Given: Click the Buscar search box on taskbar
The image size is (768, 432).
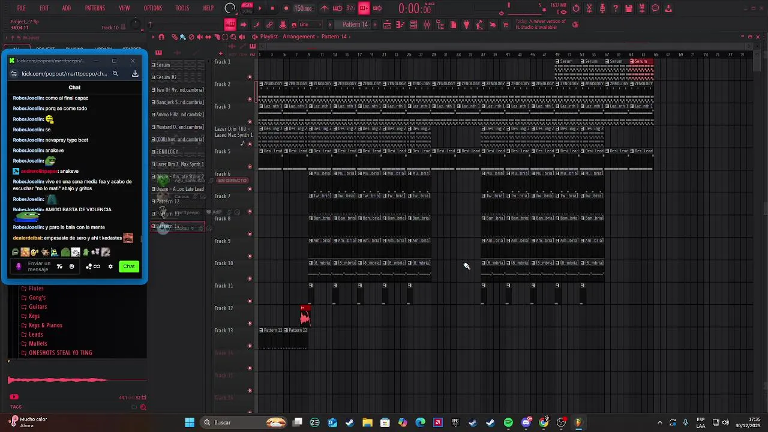Looking at the screenshot, I should point(244,422).
